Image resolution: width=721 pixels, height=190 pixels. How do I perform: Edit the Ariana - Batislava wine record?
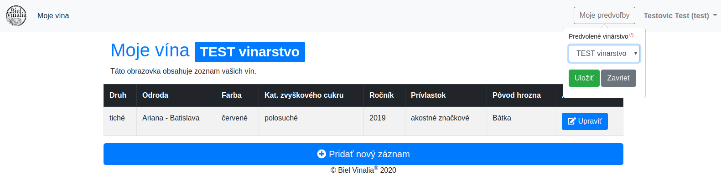pos(585,121)
